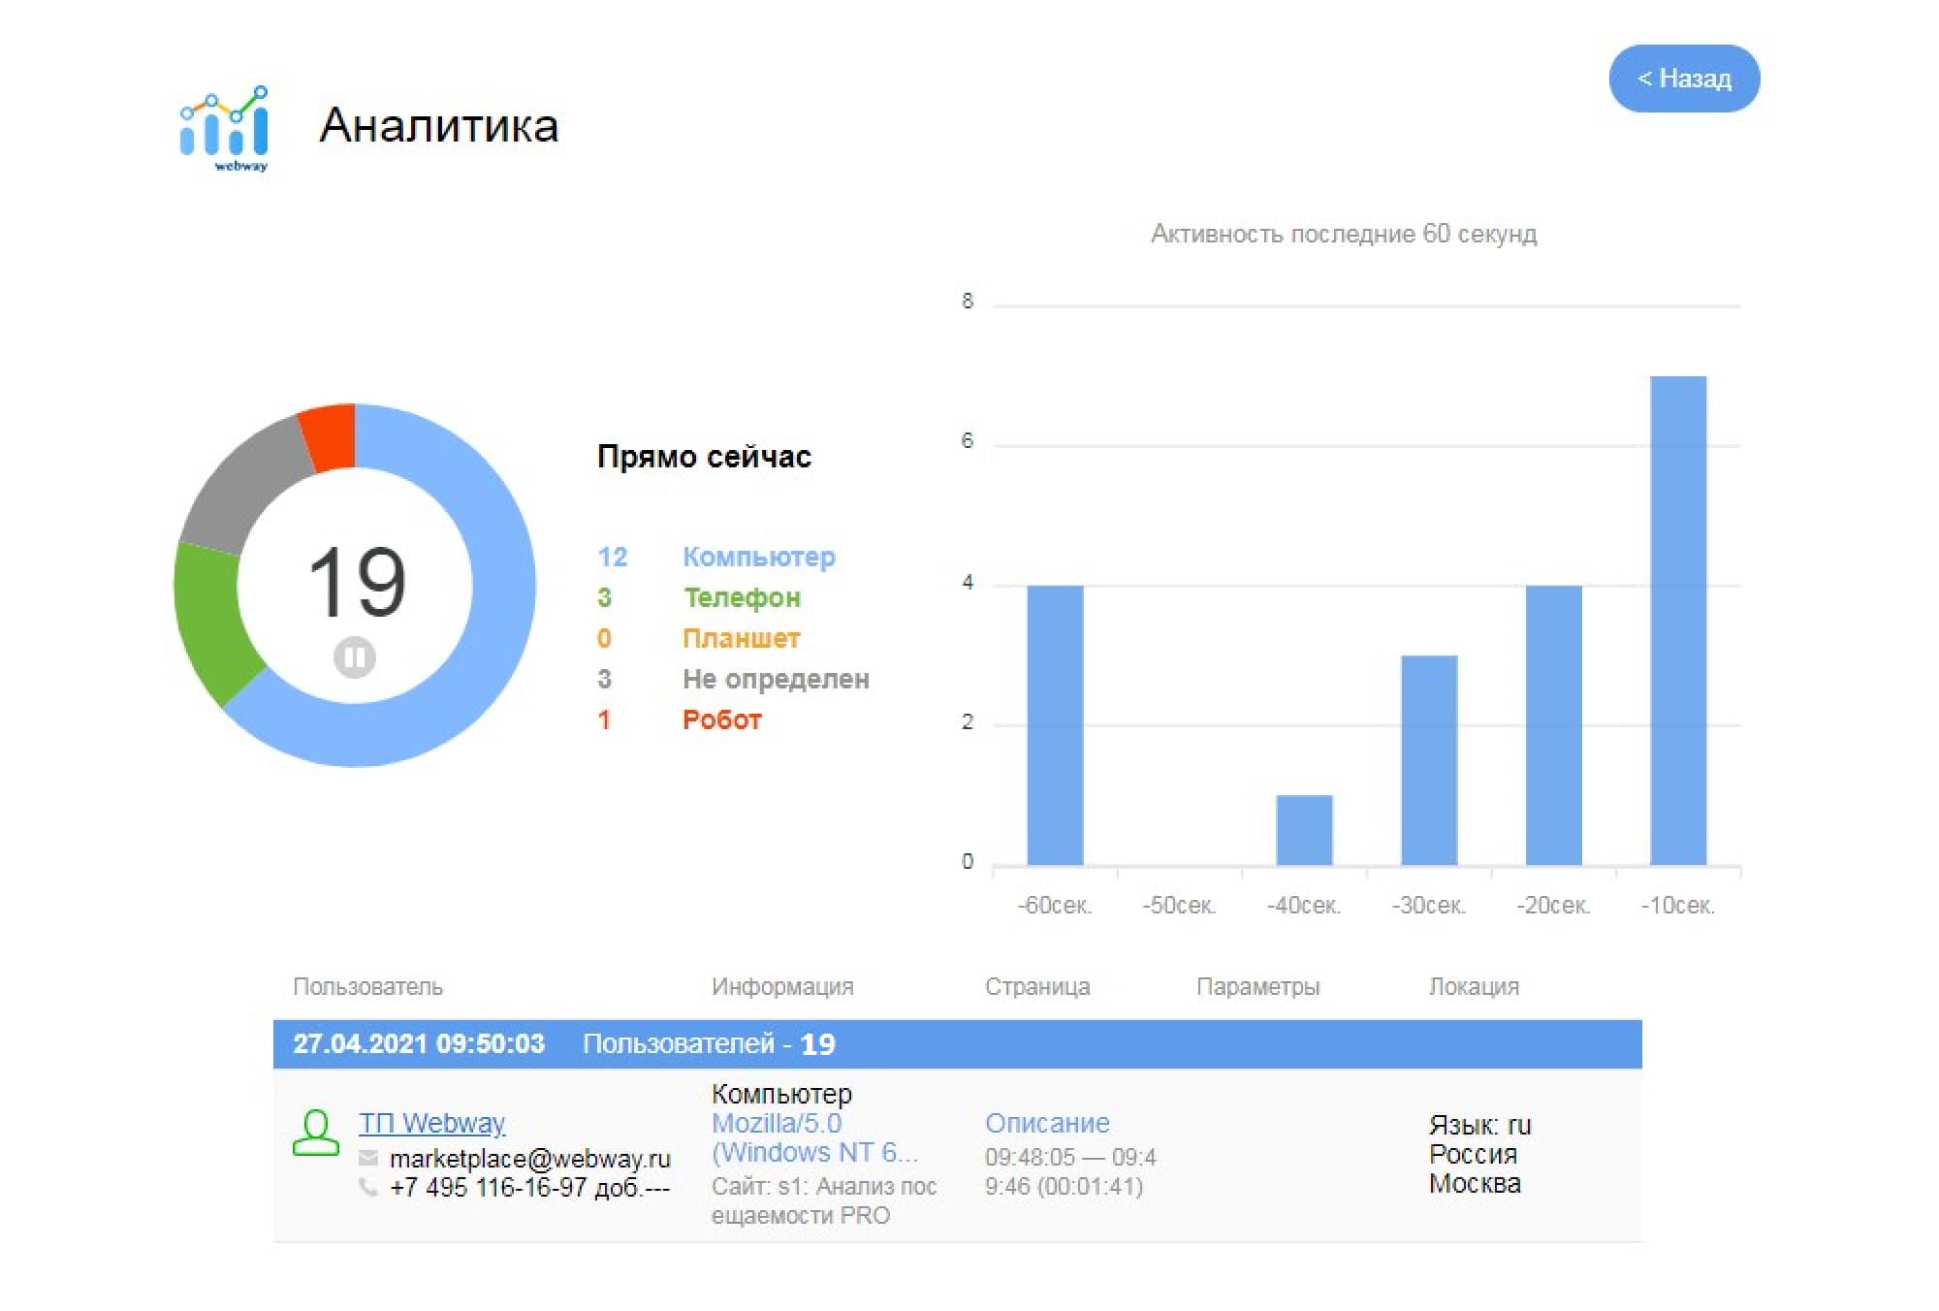
Task: Expand the Описание details
Action: tap(1048, 1123)
